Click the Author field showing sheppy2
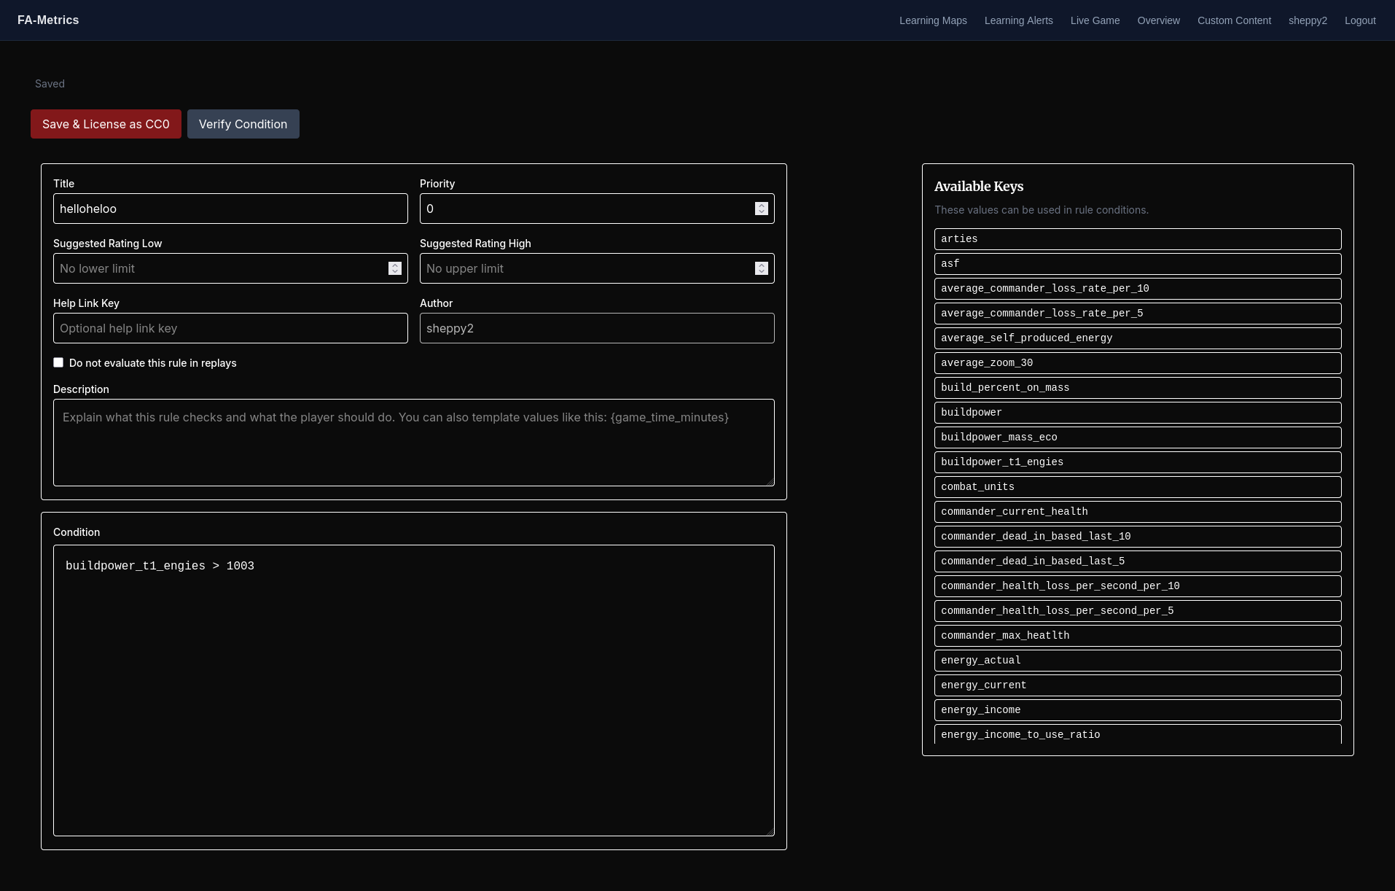 (597, 328)
